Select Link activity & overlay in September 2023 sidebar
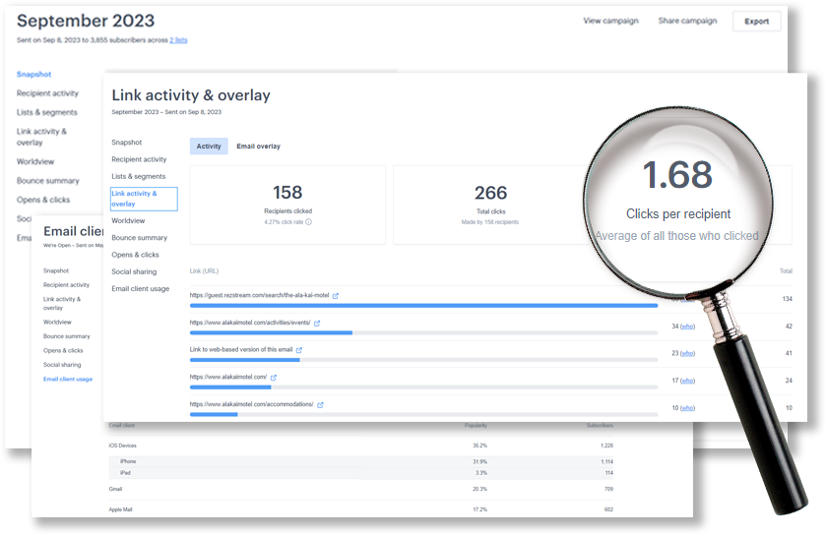 tap(41, 137)
